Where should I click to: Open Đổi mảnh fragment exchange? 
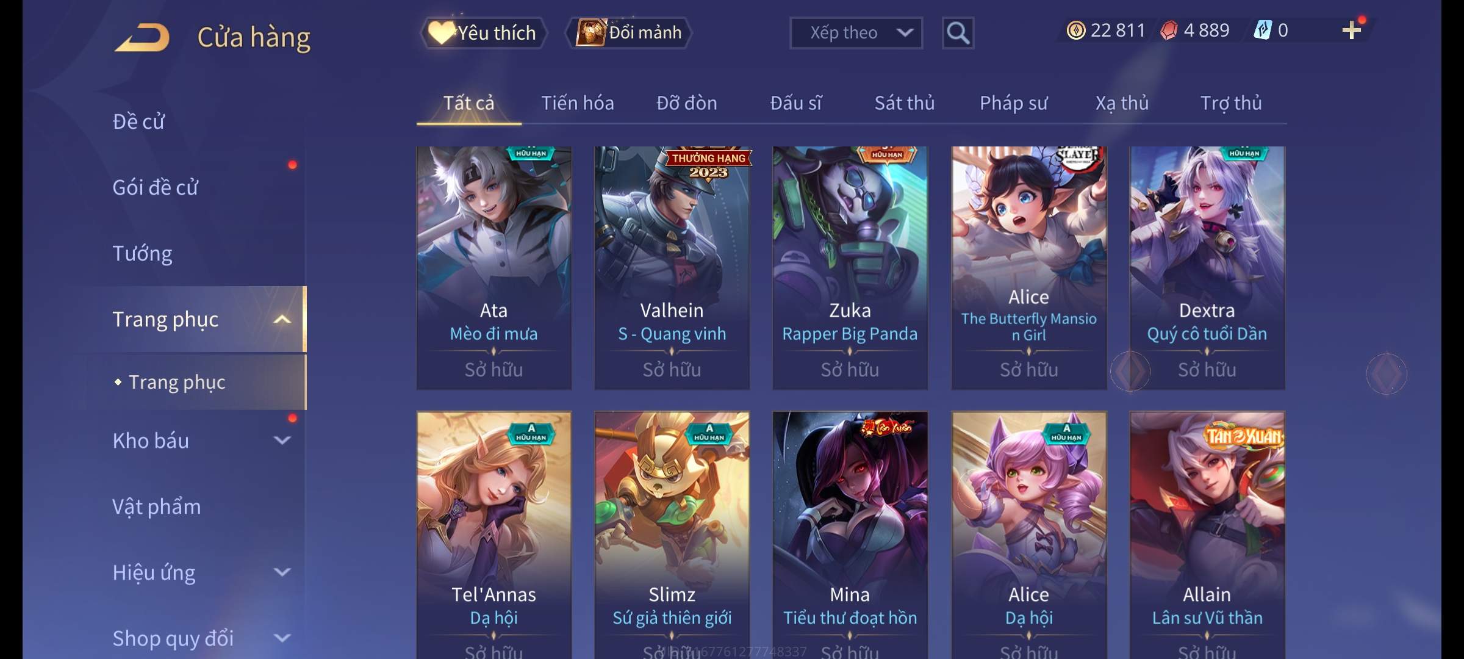pos(629,33)
